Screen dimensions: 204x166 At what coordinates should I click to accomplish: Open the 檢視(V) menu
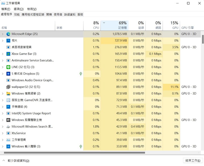(32, 9)
